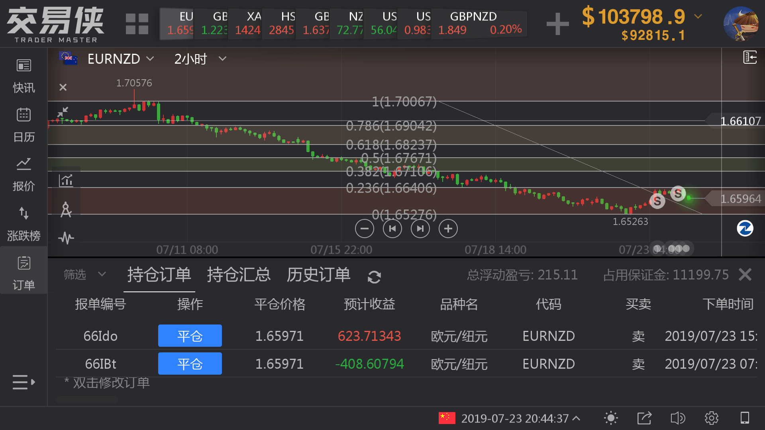Click the share export icon
This screenshot has height=430, width=765.
click(x=644, y=418)
